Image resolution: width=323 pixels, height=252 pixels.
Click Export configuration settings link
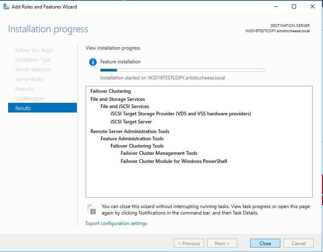tap(116, 223)
